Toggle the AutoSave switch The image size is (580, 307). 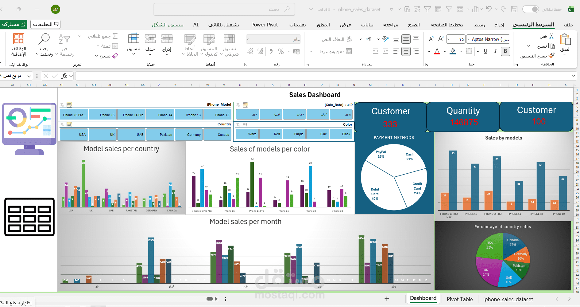tap(531, 9)
